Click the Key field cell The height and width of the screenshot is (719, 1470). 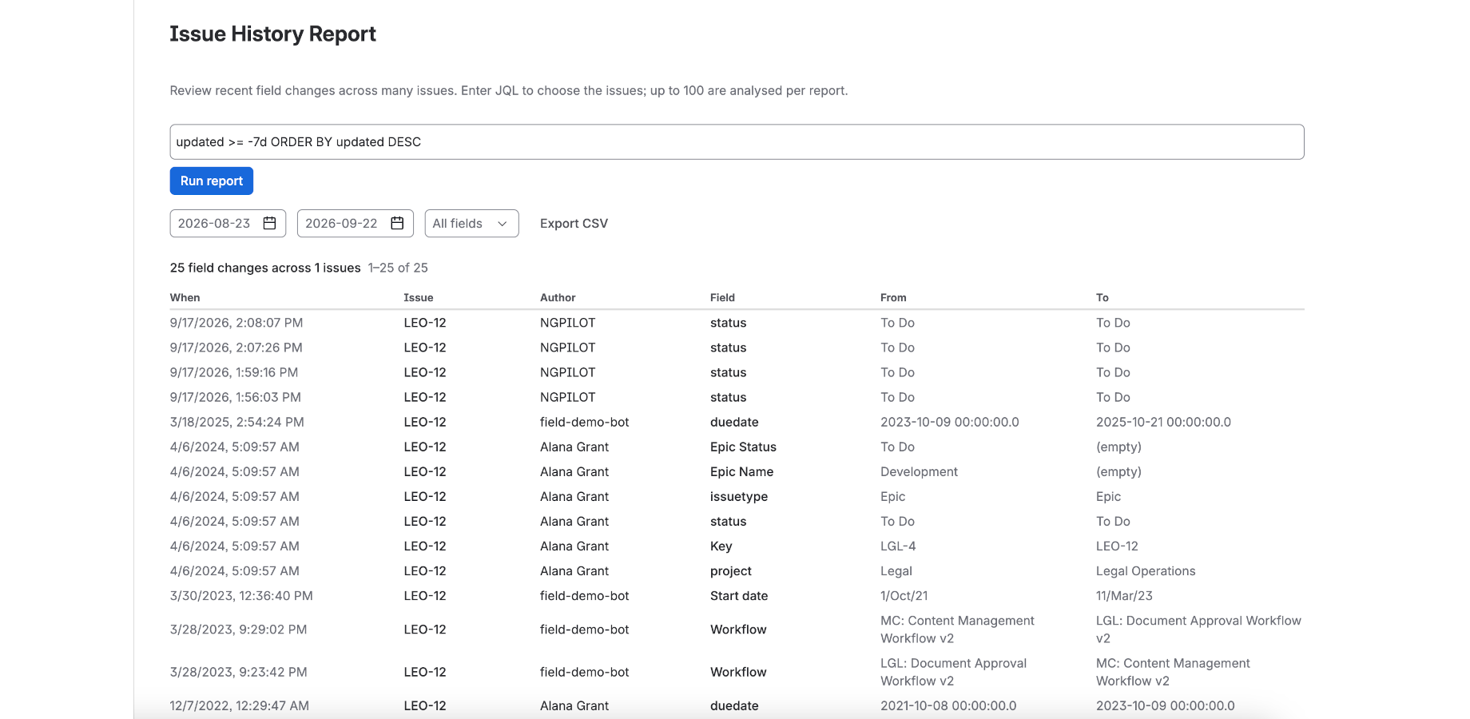point(721,546)
